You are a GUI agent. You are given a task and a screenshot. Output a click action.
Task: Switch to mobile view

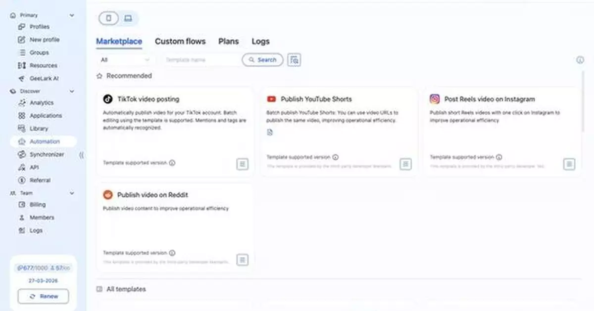(110, 18)
